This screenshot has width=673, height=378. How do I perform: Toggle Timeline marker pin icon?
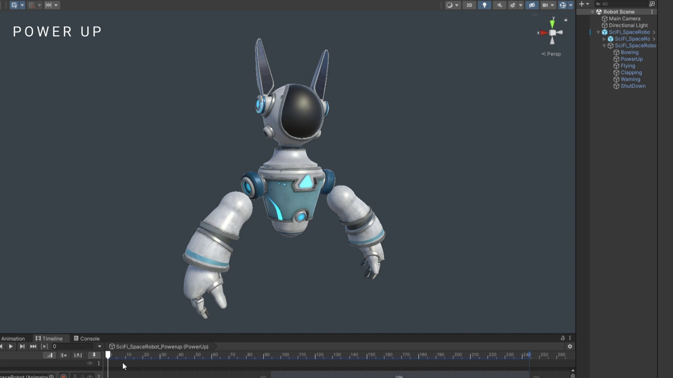pos(94,355)
